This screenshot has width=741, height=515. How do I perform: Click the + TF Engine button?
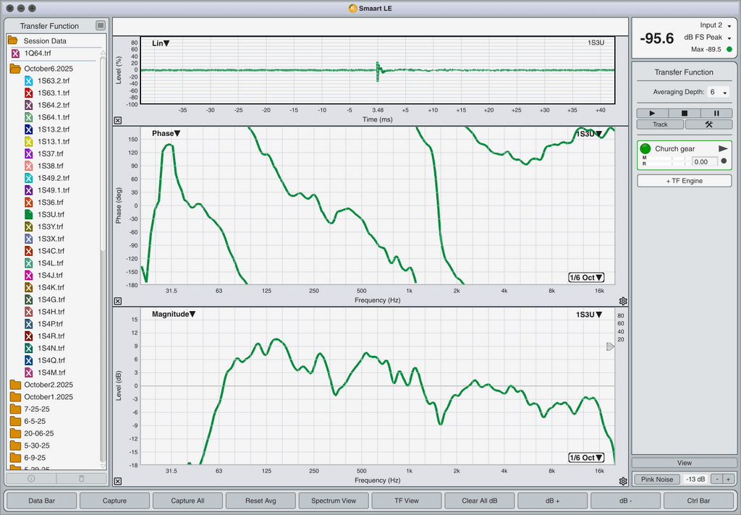[684, 181]
